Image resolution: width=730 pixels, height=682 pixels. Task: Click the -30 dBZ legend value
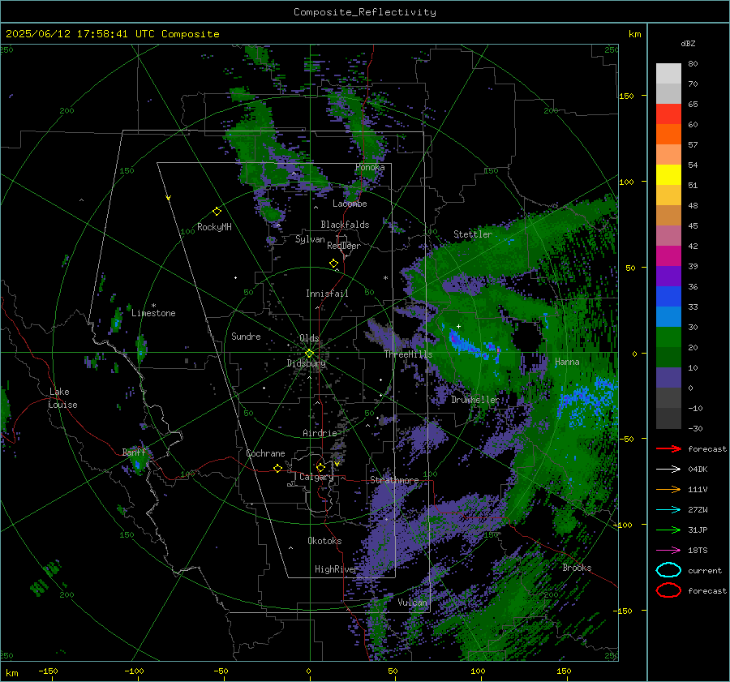[x=695, y=429]
